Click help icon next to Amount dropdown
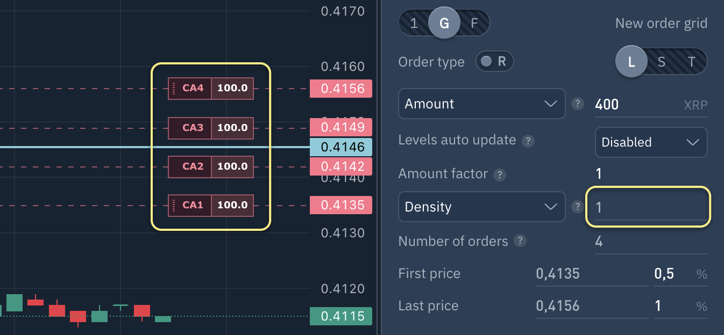The height and width of the screenshot is (335, 724). coord(578,104)
